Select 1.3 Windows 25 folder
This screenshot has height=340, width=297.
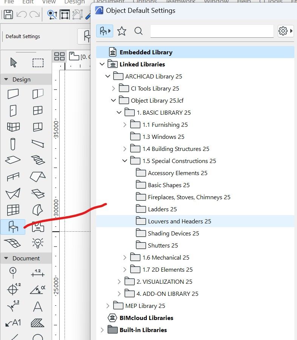pos(157,137)
